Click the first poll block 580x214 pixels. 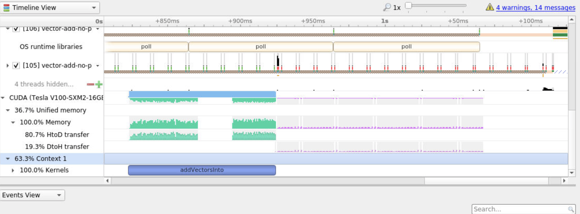[146, 47]
